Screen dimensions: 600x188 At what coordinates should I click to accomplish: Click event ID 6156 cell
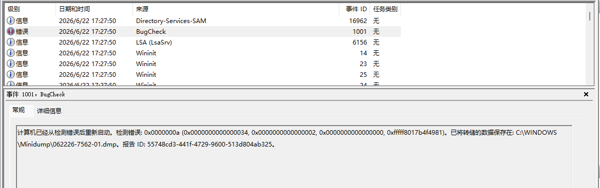[x=360, y=42]
